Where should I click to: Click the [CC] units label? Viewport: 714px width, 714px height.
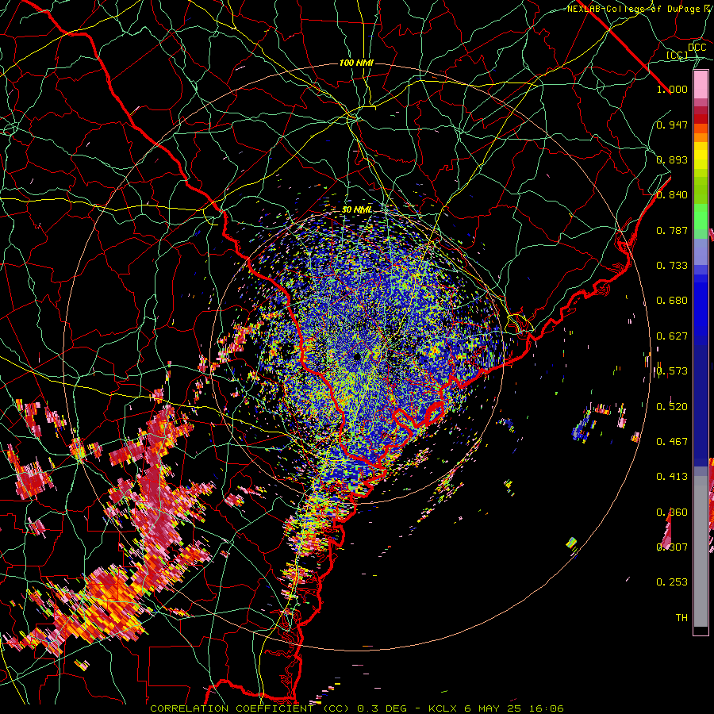pyautogui.click(x=677, y=55)
